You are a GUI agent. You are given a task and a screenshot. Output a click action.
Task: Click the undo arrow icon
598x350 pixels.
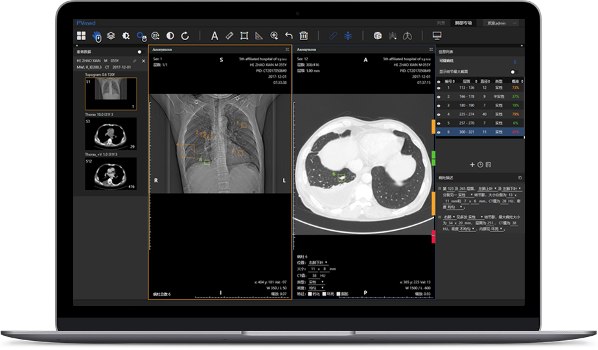point(289,36)
